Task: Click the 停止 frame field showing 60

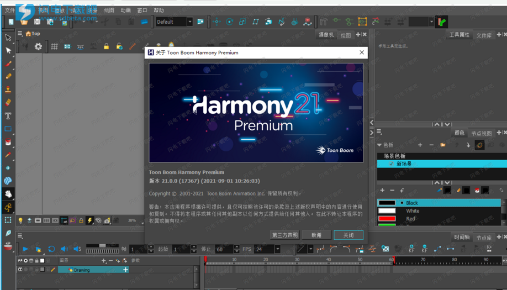Action: [x=224, y=249]
